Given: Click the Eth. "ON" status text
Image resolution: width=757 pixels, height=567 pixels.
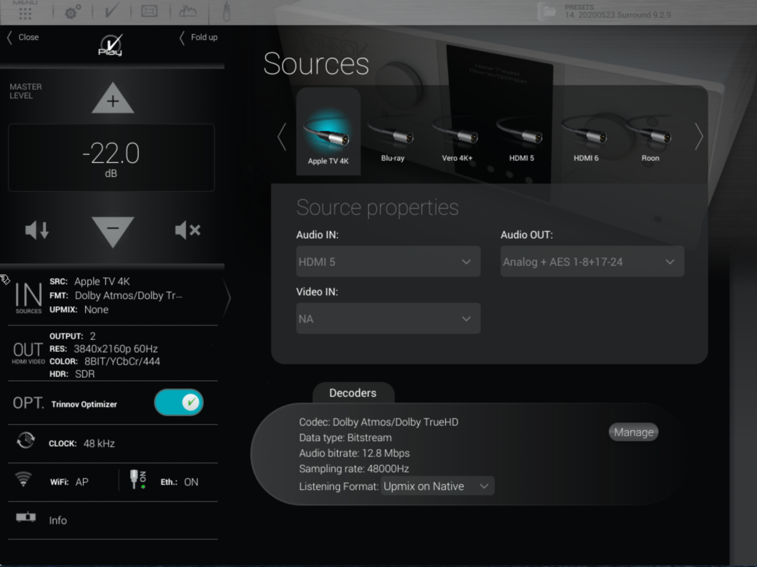Looking at the screenshot, I should pyautogui.click(x=191, y=482).
